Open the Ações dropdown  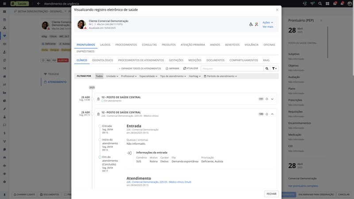coord(268,22)
